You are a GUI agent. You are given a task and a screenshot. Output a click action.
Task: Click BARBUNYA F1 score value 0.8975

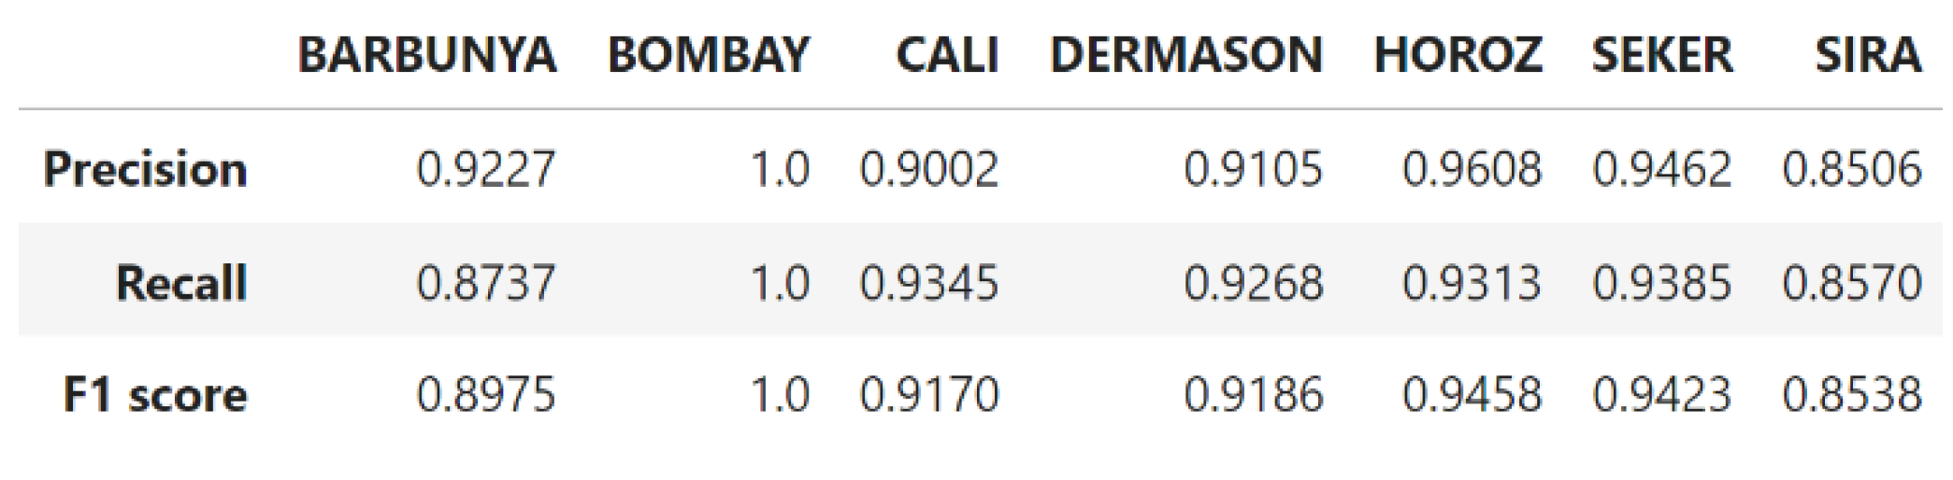point(486,394)
